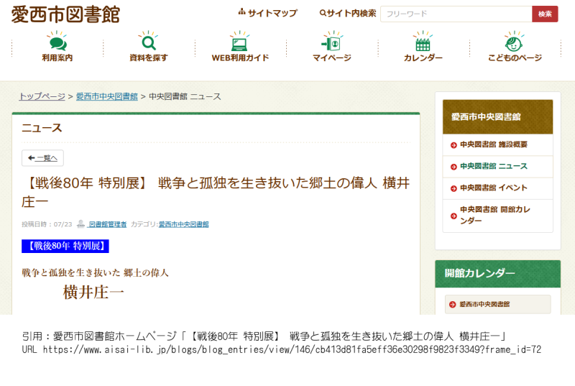Click the 利用案内 speech bubble icon

pos(57,43)
